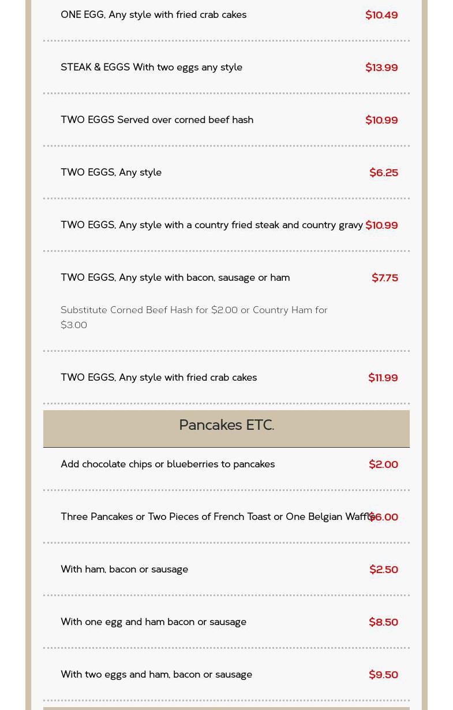
Task: Click the $8.50 price
Action: [384, 622]
